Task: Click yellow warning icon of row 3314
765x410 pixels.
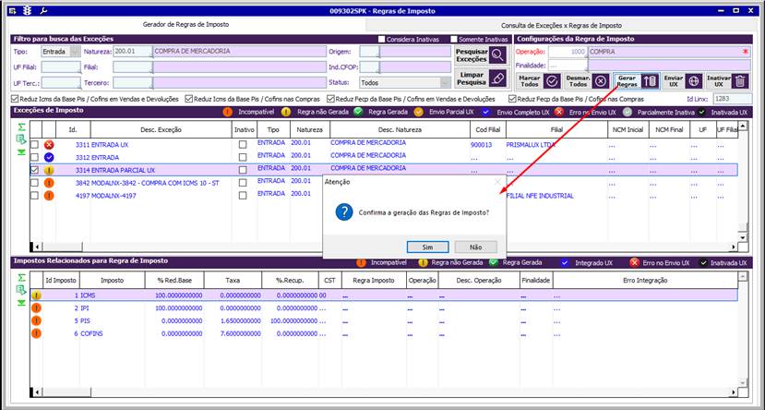Action: [x=49, y=170]
